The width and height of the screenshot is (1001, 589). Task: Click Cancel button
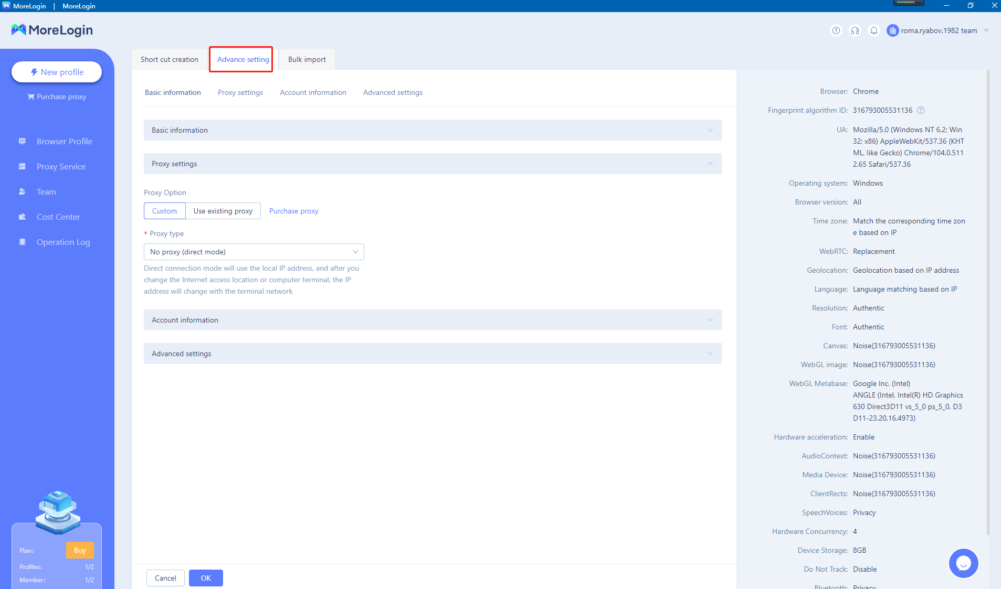pos(165,578)
